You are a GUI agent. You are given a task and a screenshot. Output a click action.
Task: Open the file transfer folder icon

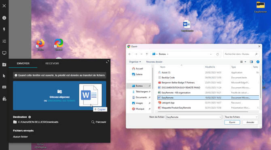[x=4, y=65]
